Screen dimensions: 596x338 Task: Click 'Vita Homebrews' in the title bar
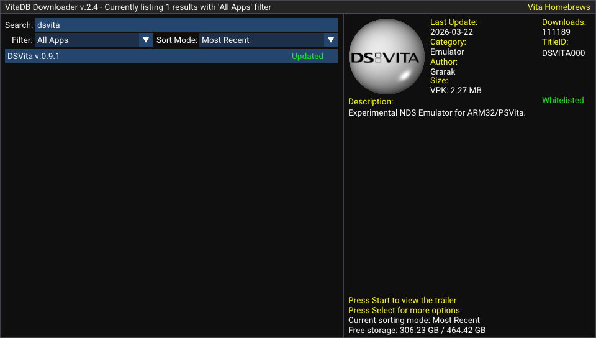pyautogui.click(x=558, y=7)
